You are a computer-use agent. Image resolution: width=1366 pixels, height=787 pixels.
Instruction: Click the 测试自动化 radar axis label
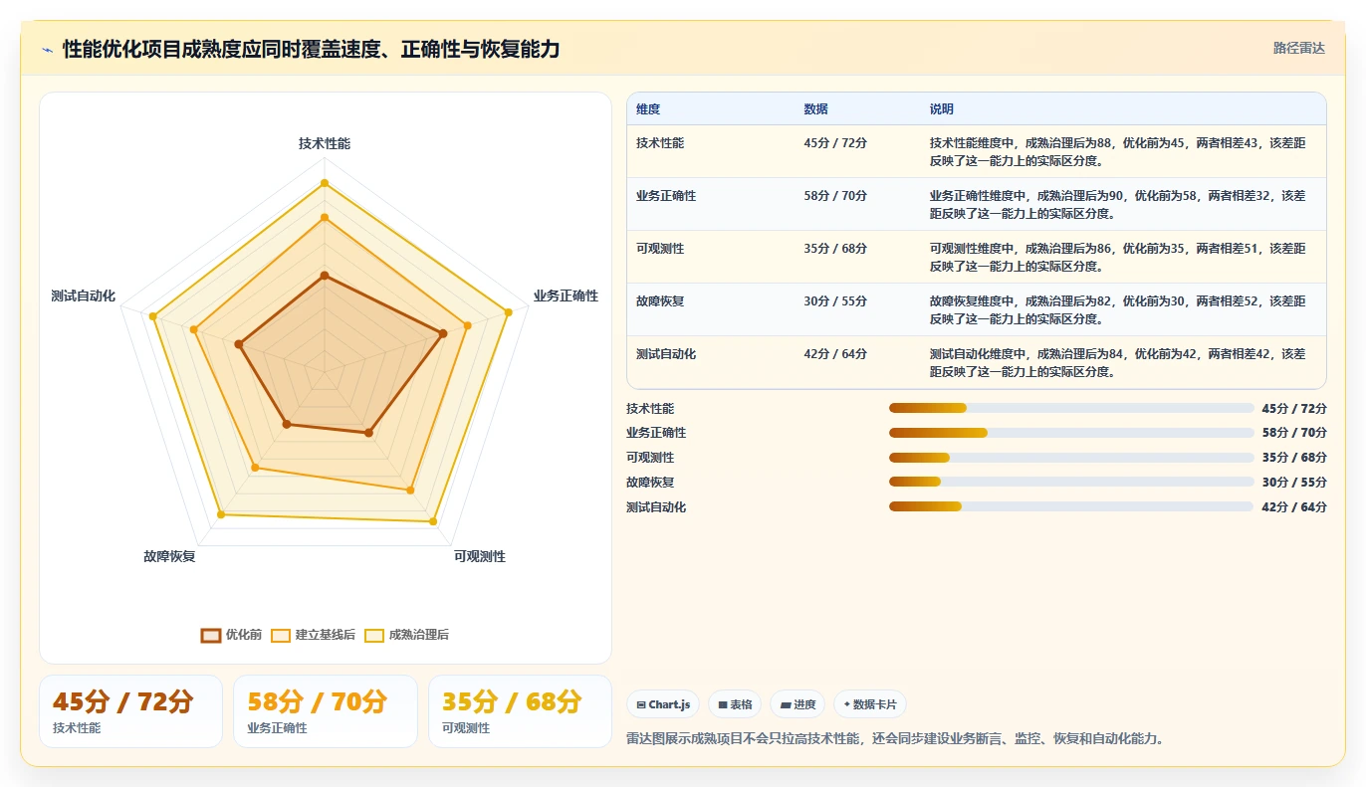tap(84, 295)
